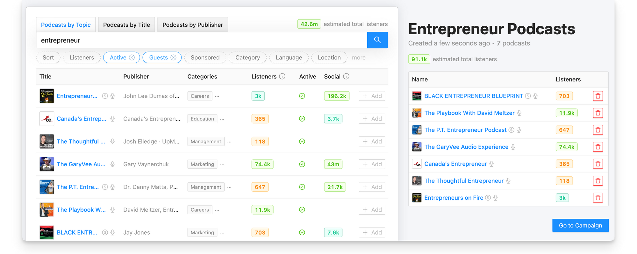The image size is (637, 254).
Task: Click the Listeners column info icon
Action: (x=282, y=76)
